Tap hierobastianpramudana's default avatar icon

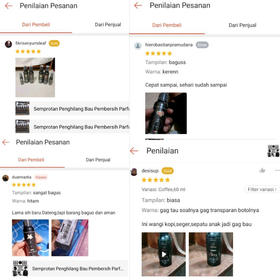pos(138,46)
